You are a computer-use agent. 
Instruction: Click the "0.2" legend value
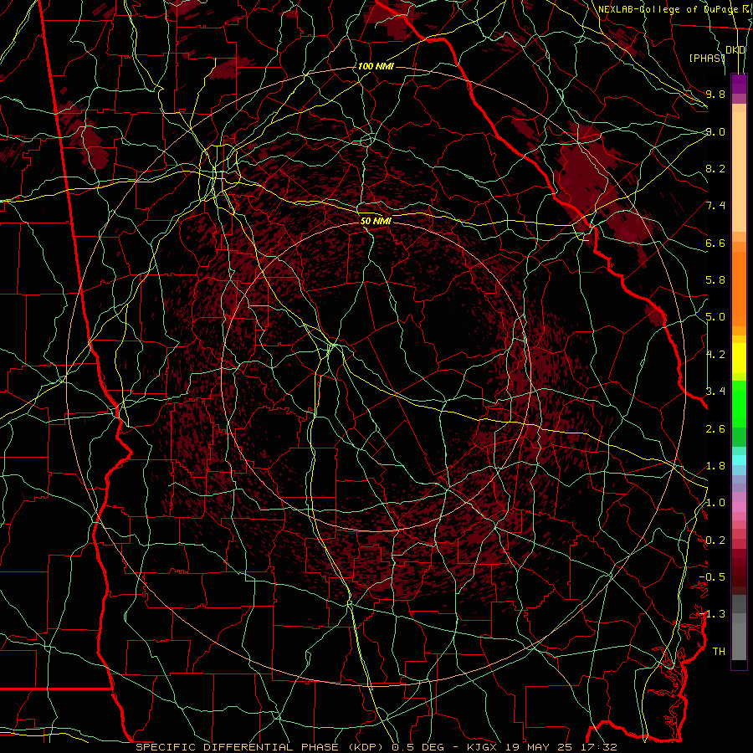point(715,540)
